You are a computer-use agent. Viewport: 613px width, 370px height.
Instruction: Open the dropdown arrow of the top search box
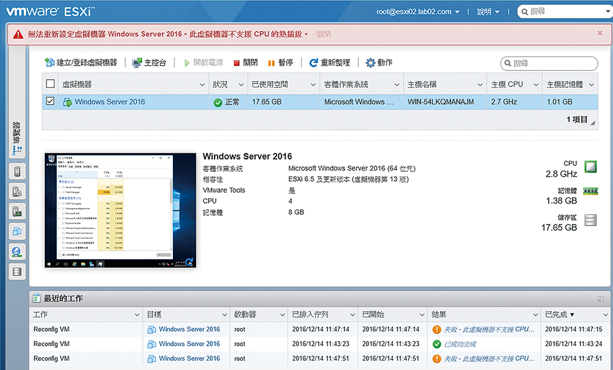point(608,12)
